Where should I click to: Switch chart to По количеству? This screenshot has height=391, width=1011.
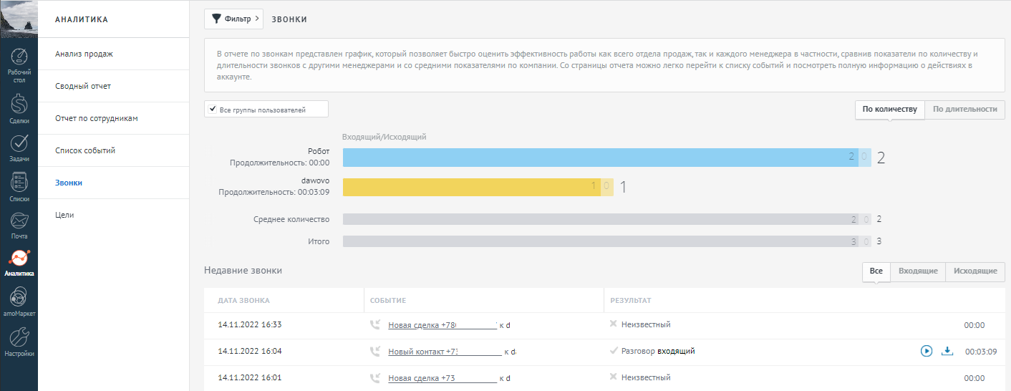pos(889,110)
